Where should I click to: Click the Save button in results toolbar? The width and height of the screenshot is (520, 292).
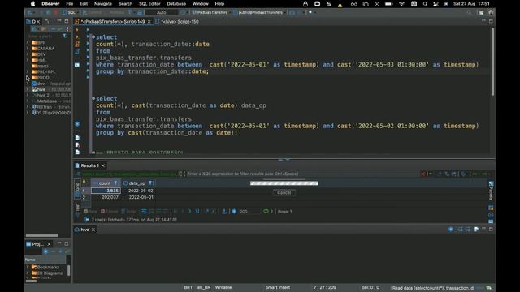coord(90,211)
